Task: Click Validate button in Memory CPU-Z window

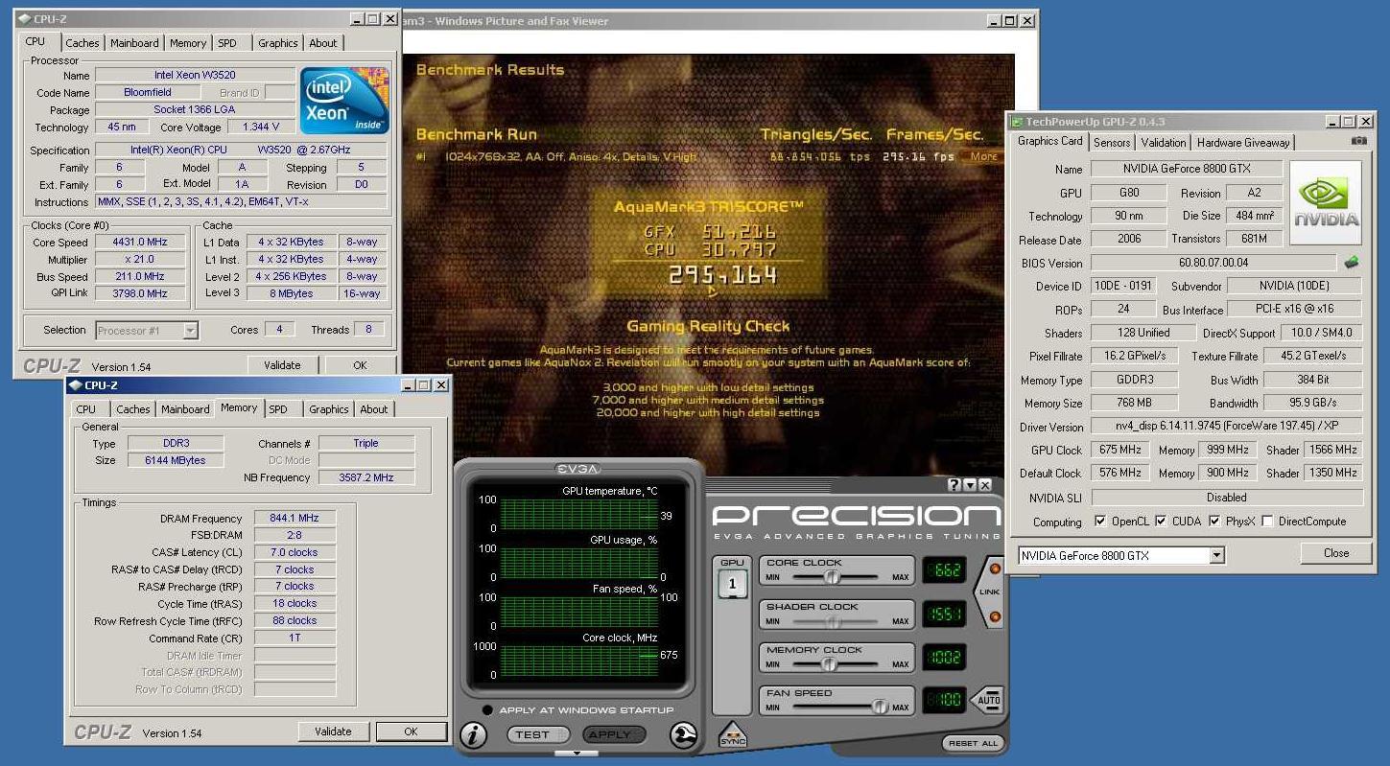Action: coord(333,731)
